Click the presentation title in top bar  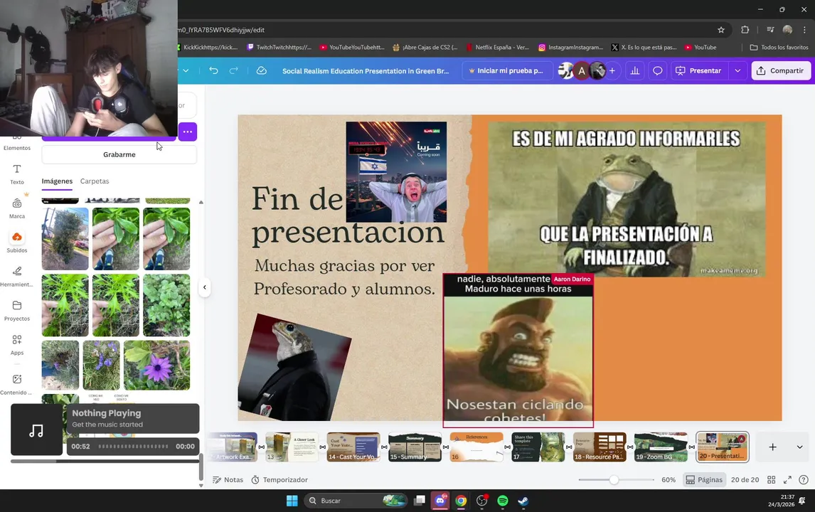(366, 70)
